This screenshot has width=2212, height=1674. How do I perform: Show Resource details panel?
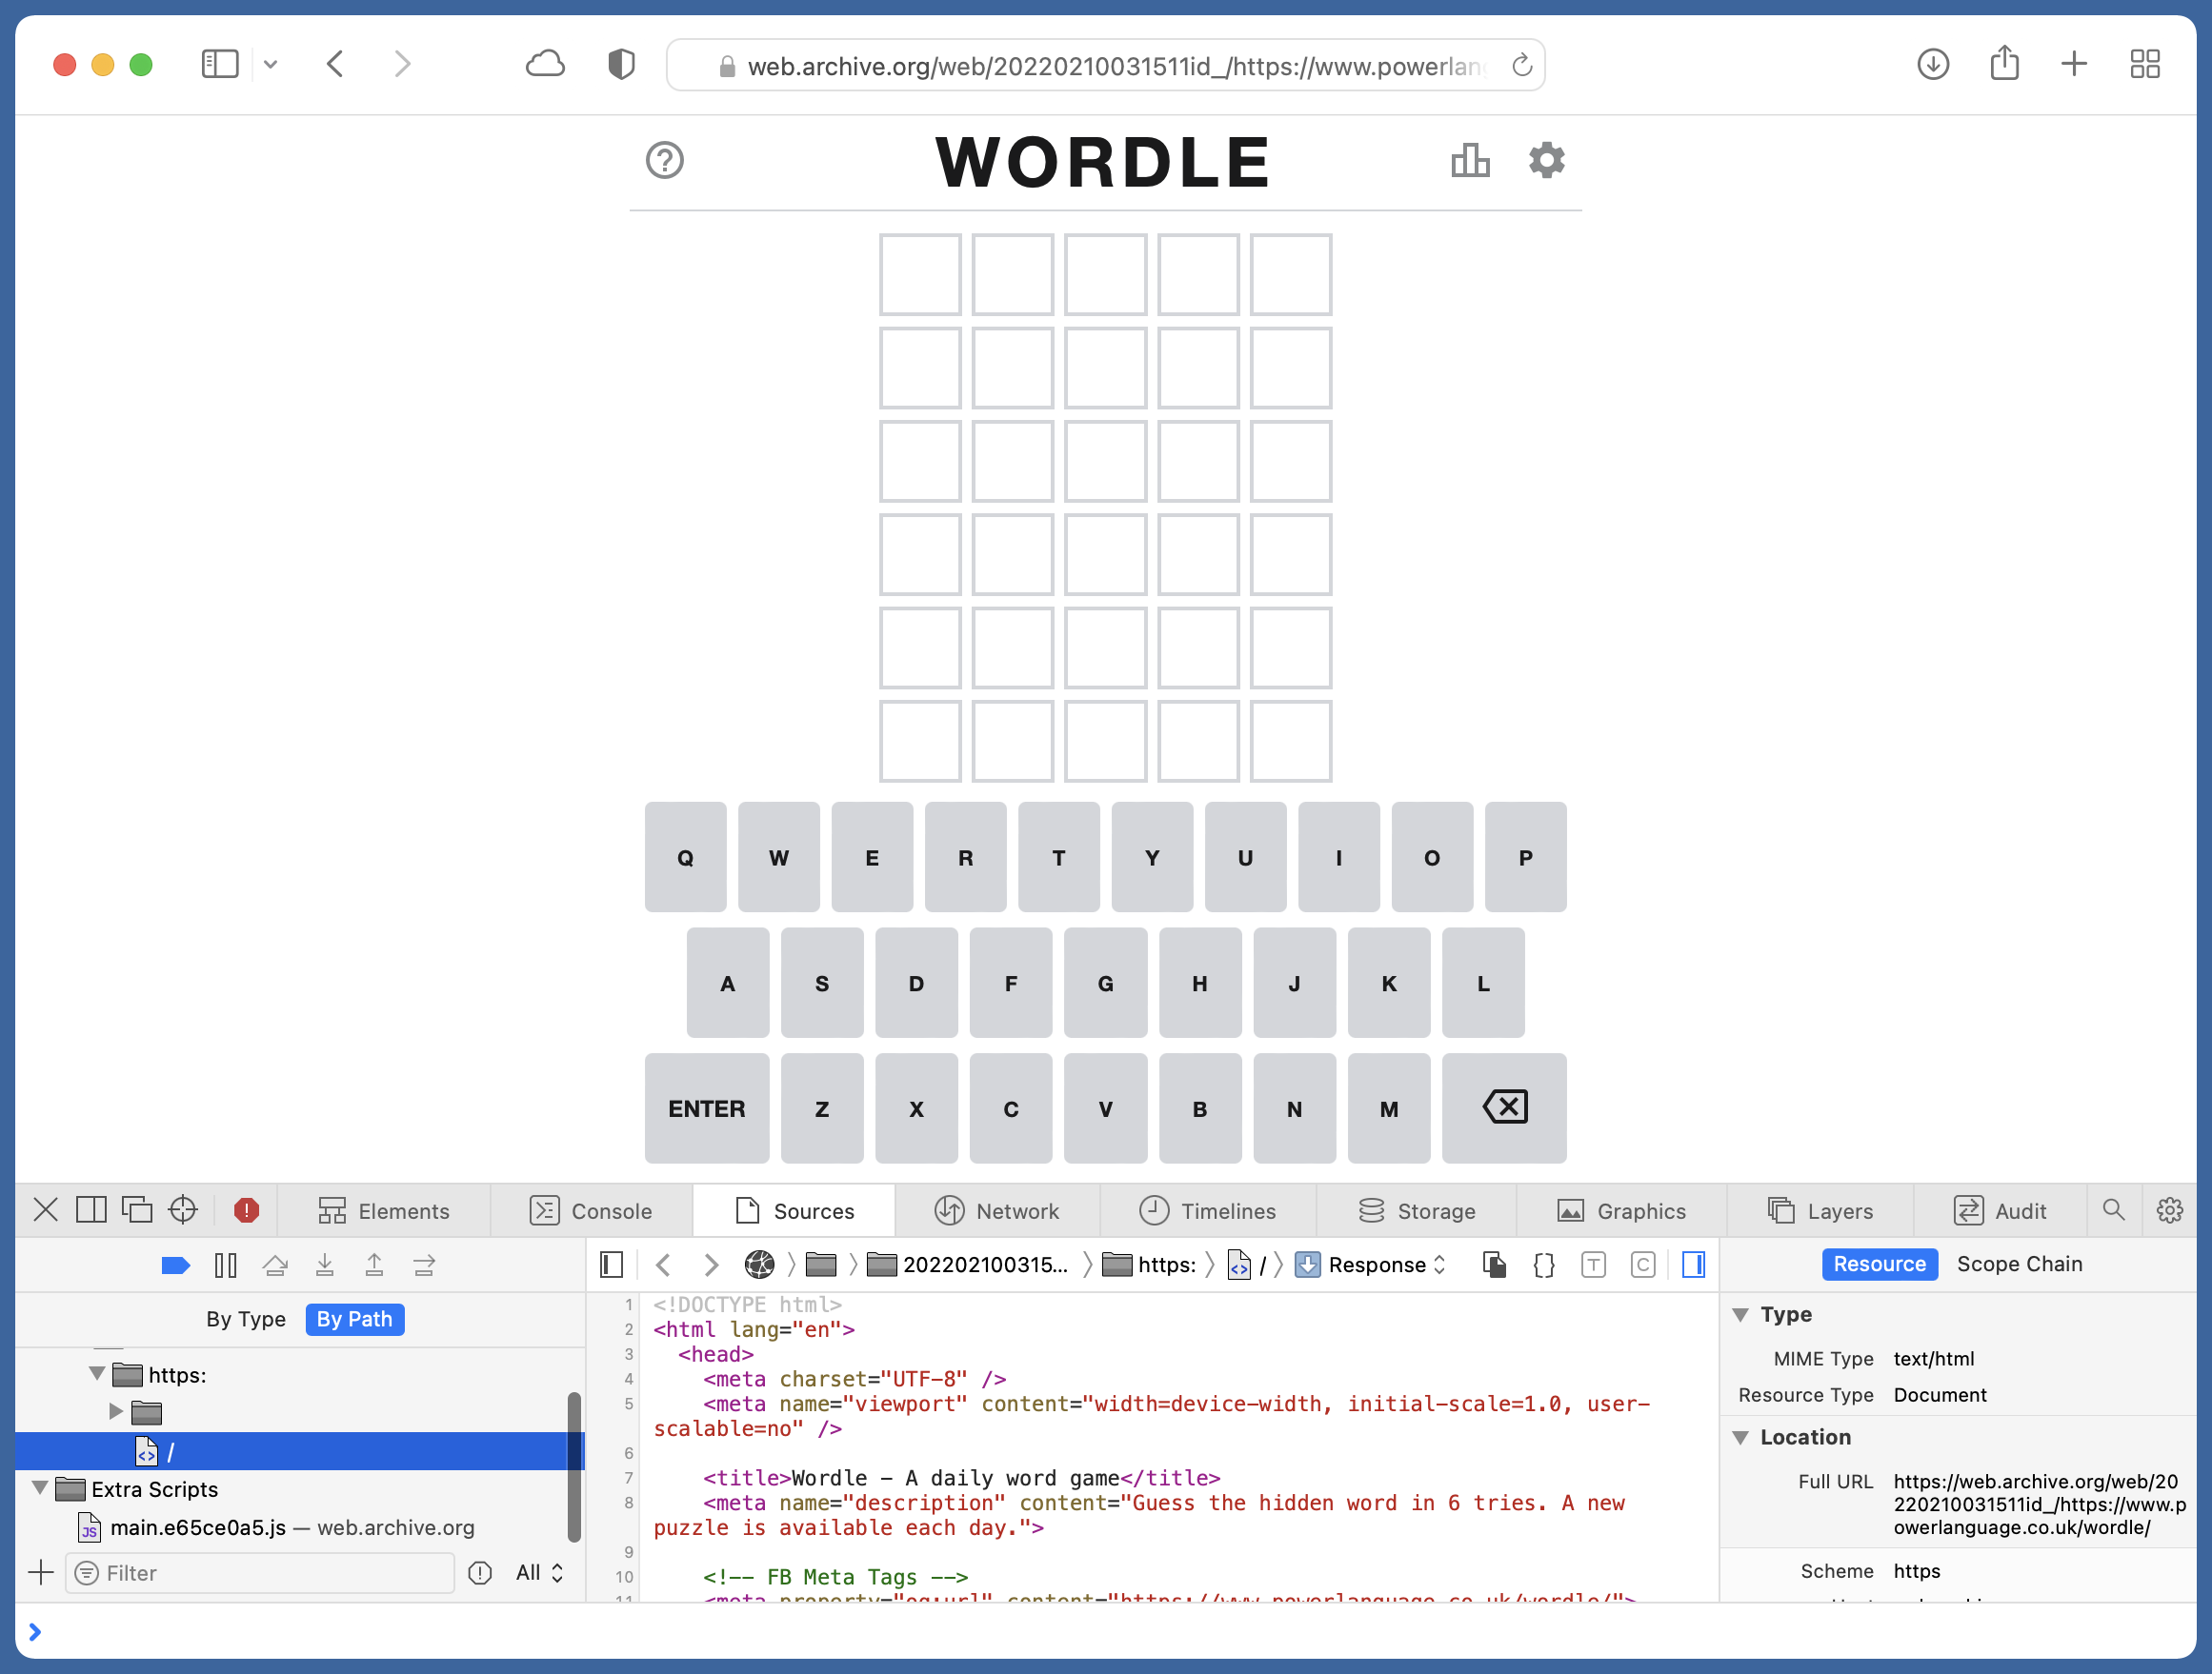pos(1879,1264)
